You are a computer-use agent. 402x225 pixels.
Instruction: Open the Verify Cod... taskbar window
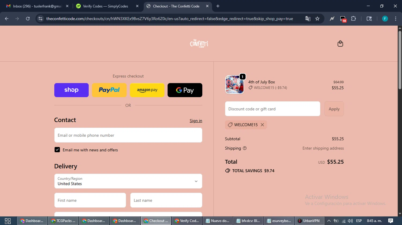[187, 221]
